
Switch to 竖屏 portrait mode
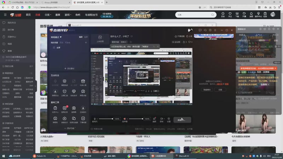click(x=86, y=37)
